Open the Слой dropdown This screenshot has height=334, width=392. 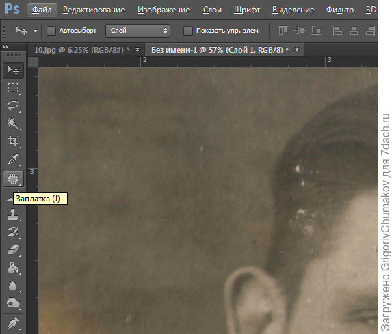coord(138,31)
